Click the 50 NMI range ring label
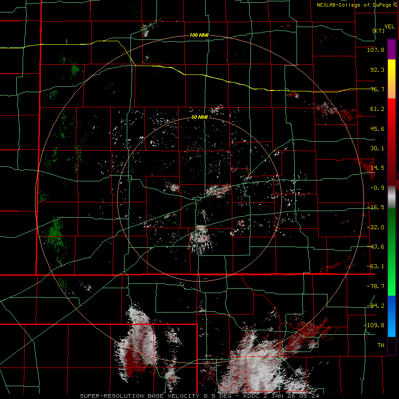Screen dimensions: 399x399 (199, 117)
